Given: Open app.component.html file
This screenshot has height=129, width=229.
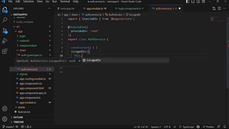Looking at the screenshot, I should [31, 88].
